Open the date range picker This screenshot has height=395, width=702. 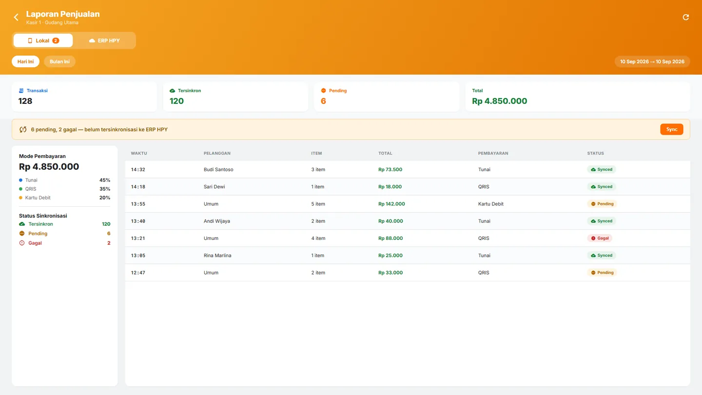652,61
